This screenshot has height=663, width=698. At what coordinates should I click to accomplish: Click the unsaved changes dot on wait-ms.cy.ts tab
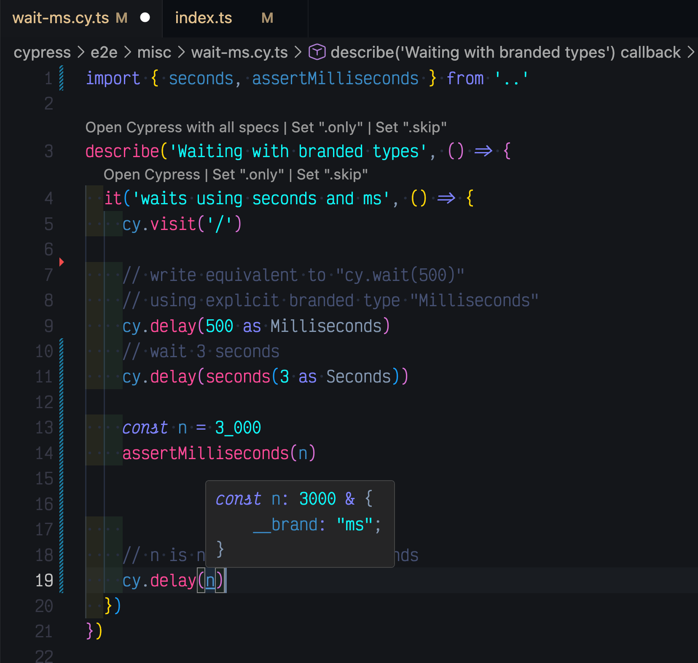point(145,18)
